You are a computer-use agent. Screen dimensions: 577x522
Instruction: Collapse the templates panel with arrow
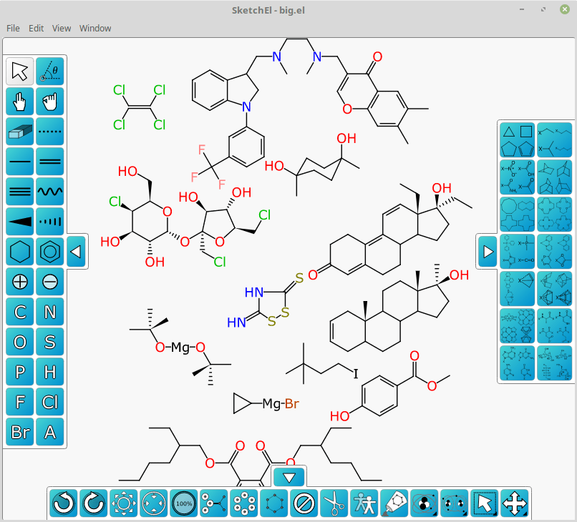pyautogui.click(x=488, y=252)
